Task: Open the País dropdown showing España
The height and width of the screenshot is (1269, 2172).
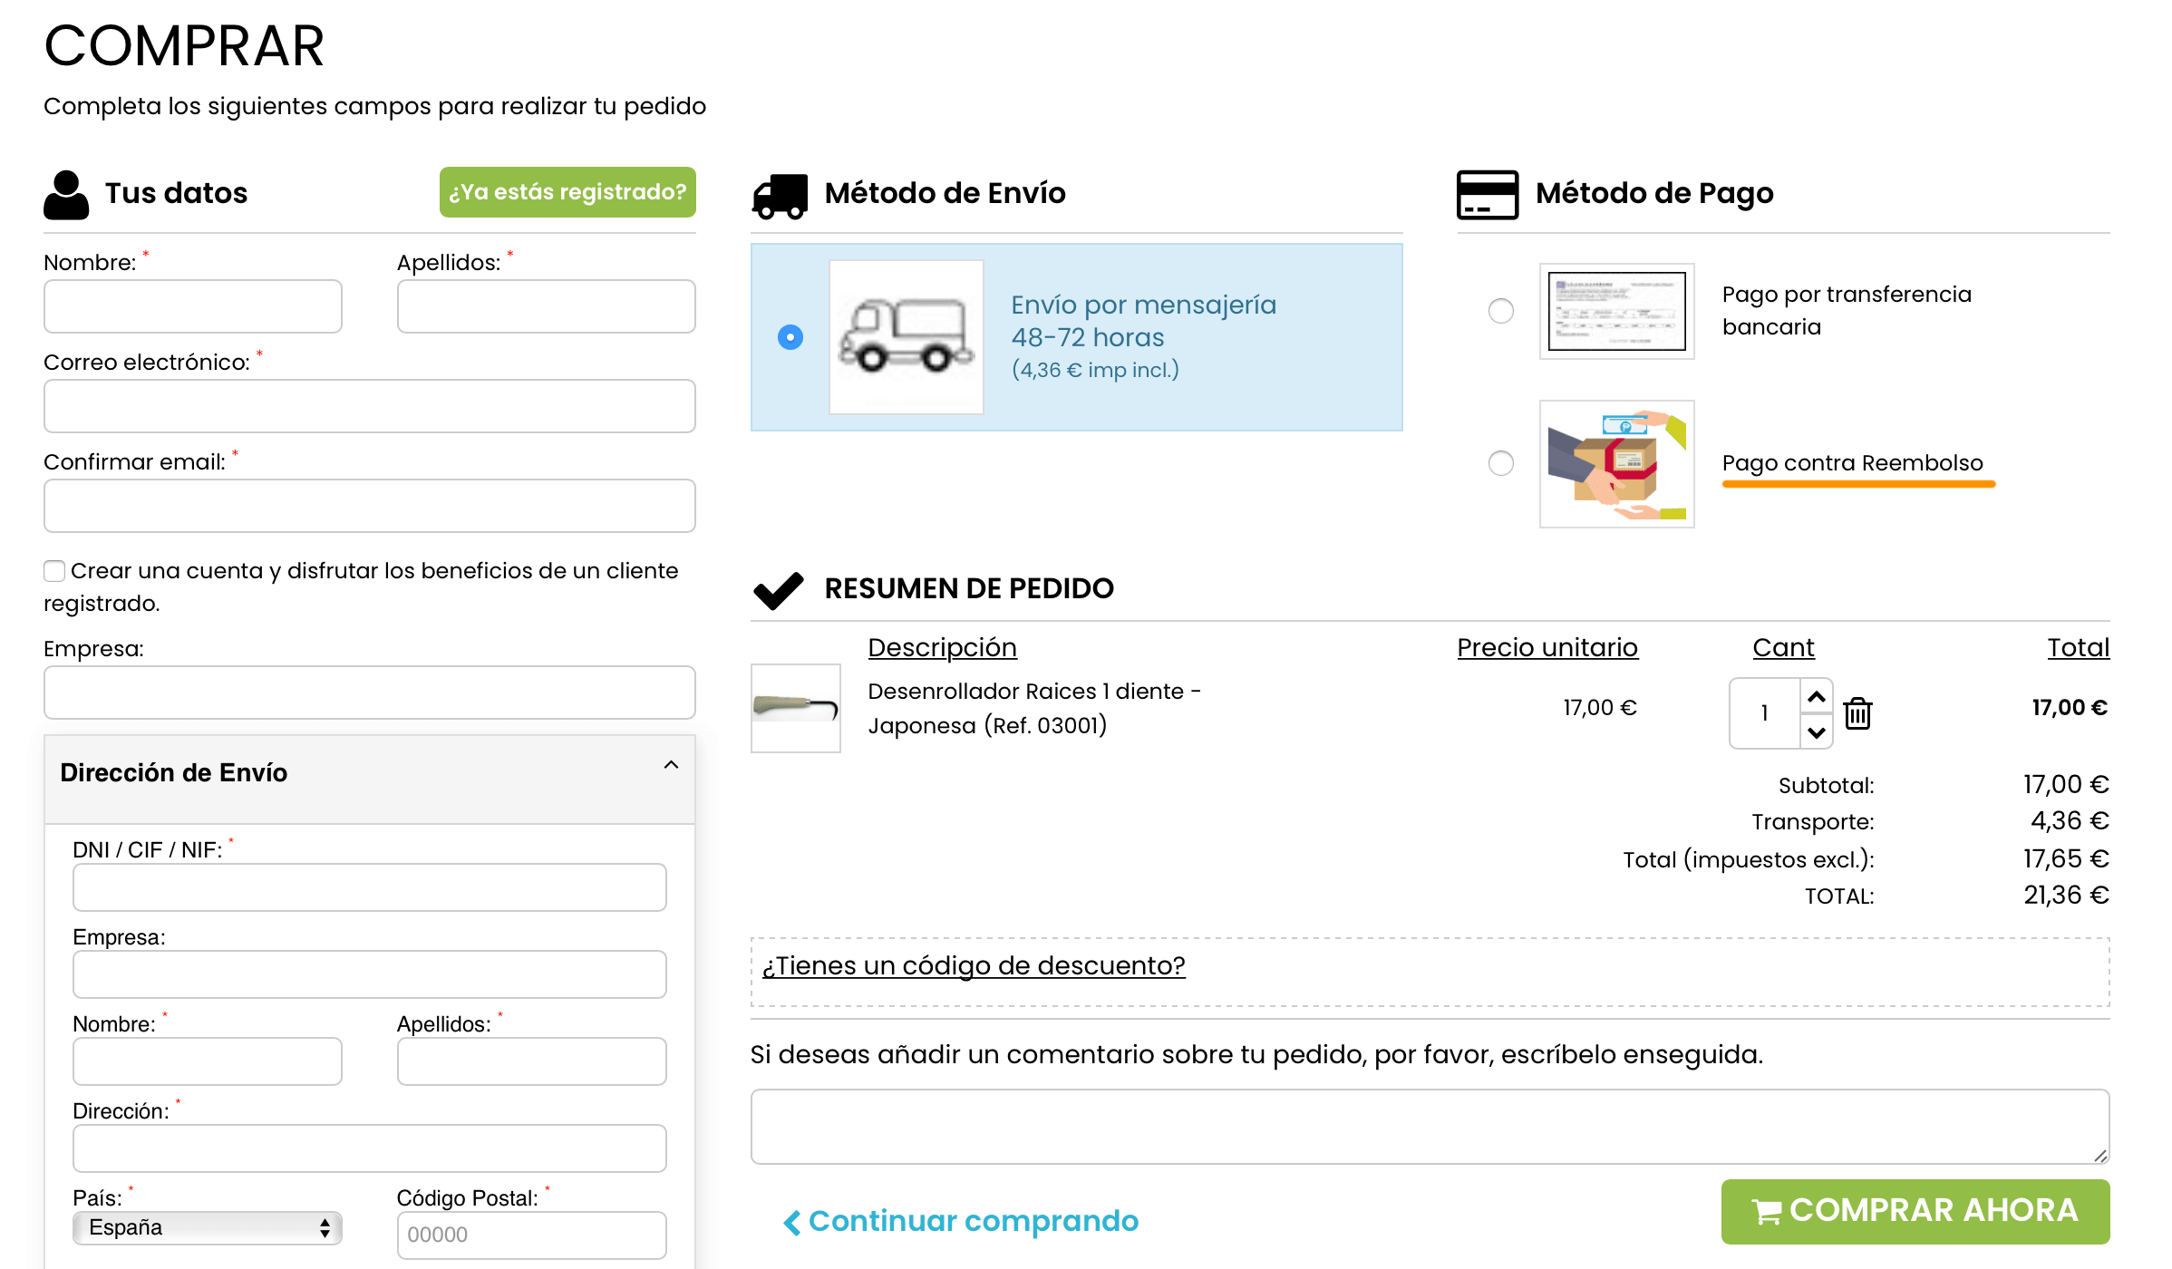Action: [x=208, y=1228]
